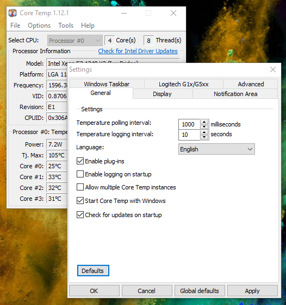The height and width of the screenshot is (305, 286).
Task: Click the Tj. Max value 105°C
Action: 57,155
